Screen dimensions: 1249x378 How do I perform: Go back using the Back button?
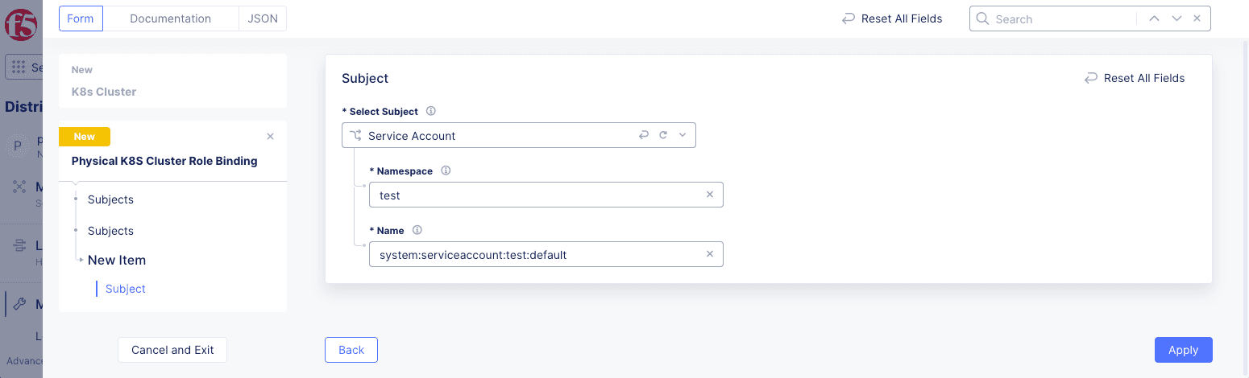point(351,350)
